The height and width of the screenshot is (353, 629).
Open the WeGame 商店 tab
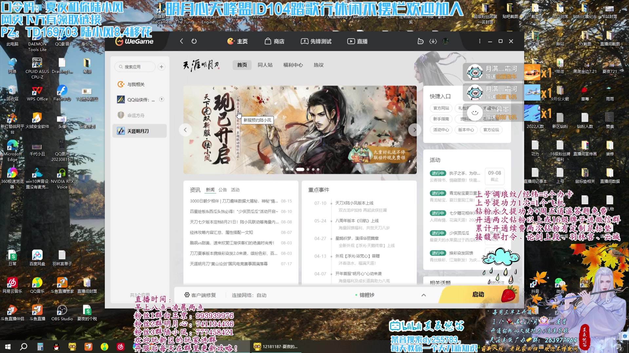[275, 41]
